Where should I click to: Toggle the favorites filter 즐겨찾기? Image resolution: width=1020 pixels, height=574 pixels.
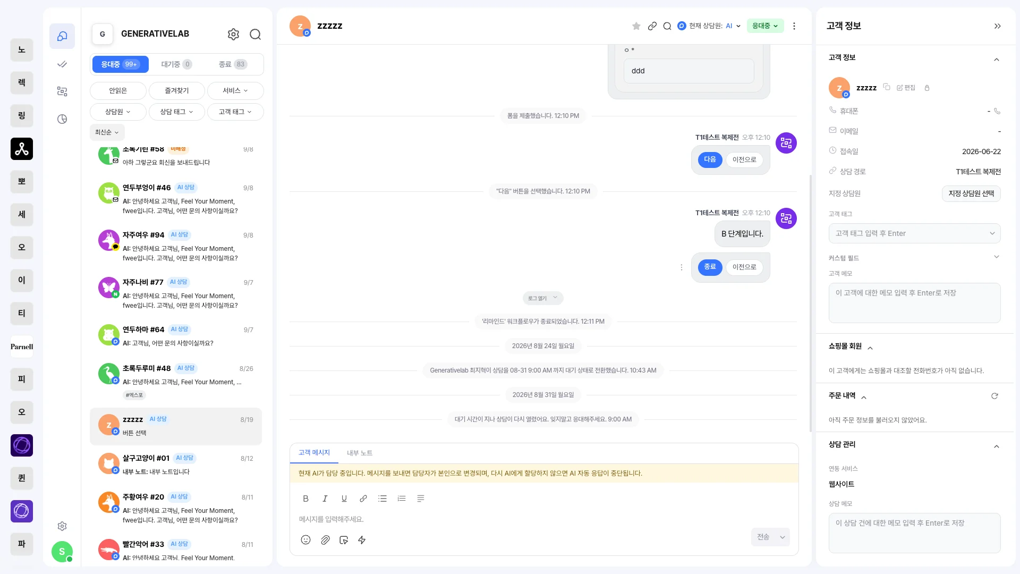(x=176, y=91)
